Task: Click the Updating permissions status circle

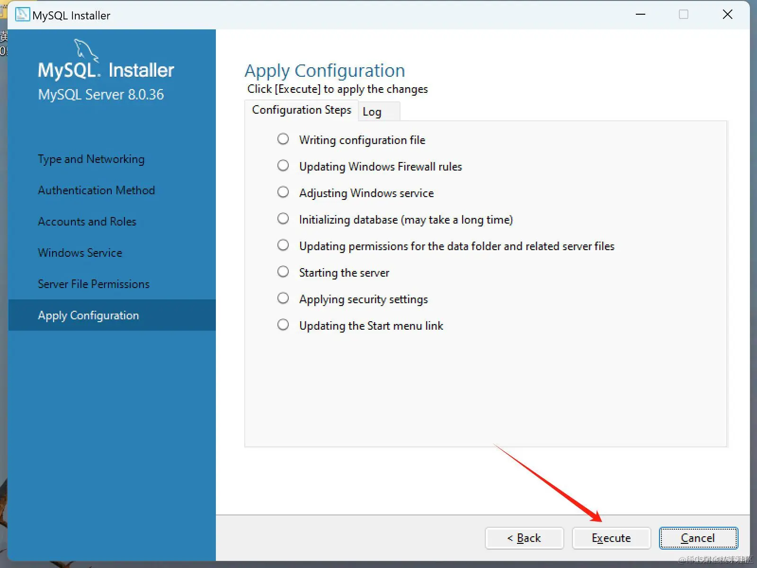Action: 283,245
